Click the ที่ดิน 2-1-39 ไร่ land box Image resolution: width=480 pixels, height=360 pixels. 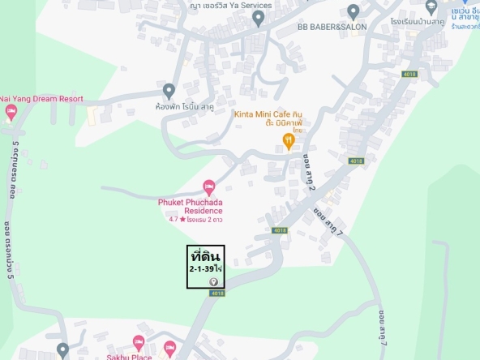pyautogui.click(x=206, y=267)
